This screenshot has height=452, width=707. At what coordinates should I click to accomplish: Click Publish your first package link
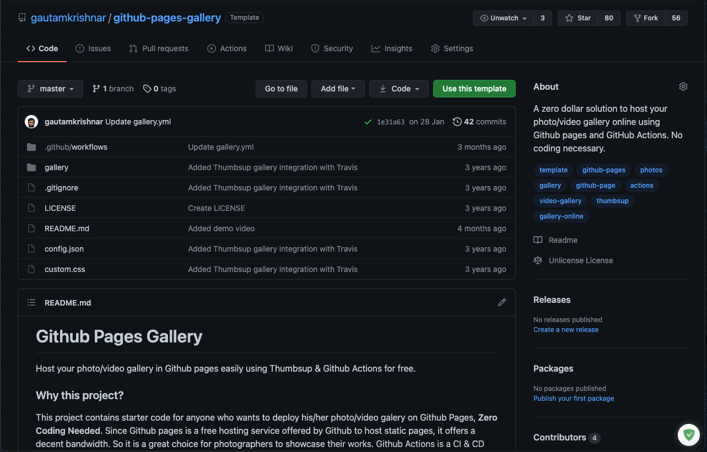(x=574, y=399)
